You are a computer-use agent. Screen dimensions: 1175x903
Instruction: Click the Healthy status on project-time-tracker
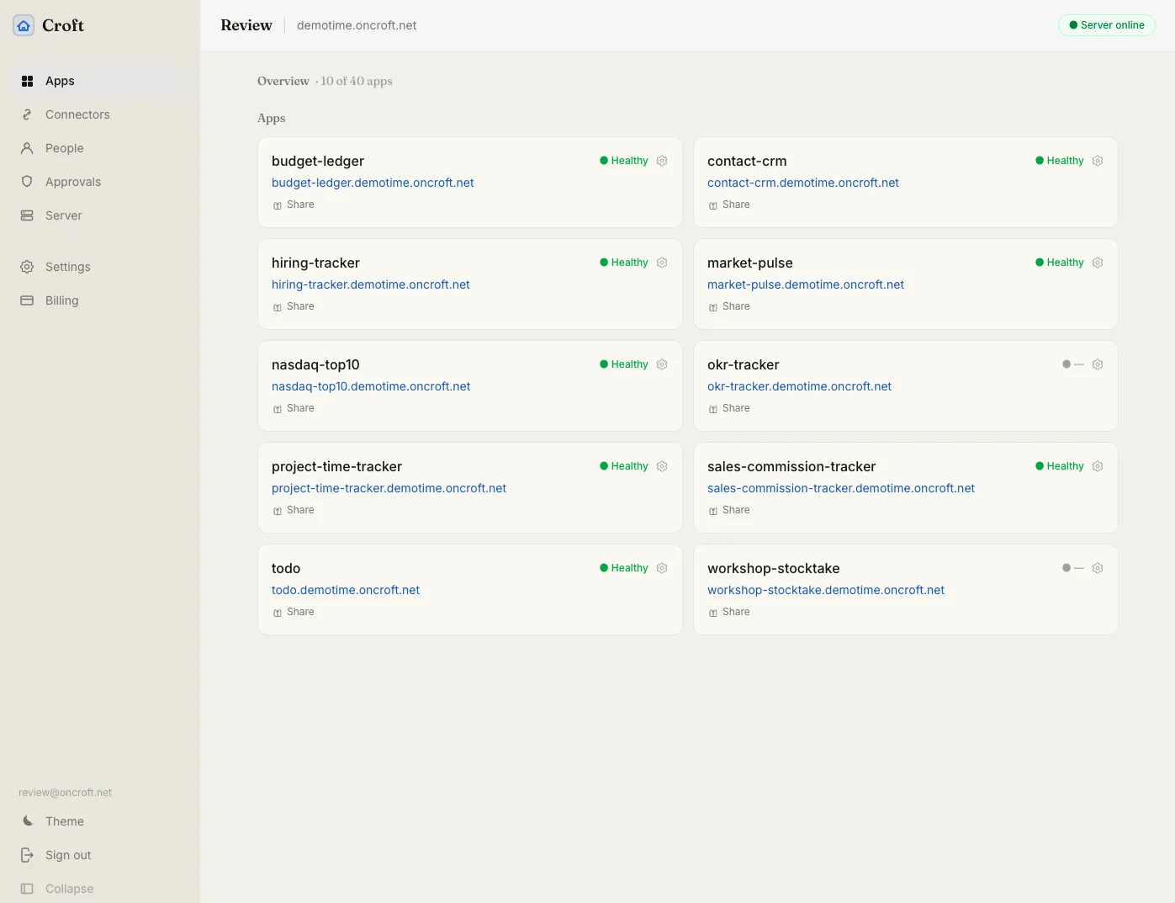[x=624, y=466]
